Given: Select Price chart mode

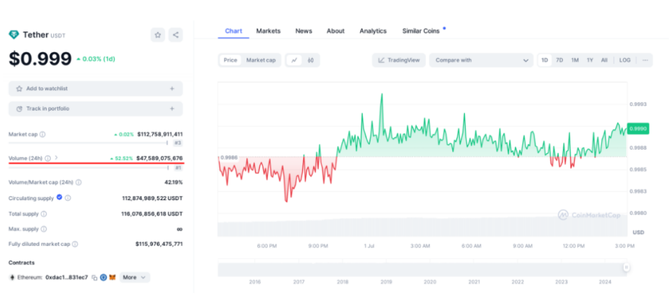Looking at the screenshot, I should point(230,60).
